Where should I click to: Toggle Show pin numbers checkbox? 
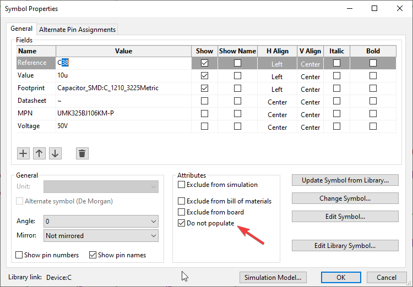tap(19, 255)
